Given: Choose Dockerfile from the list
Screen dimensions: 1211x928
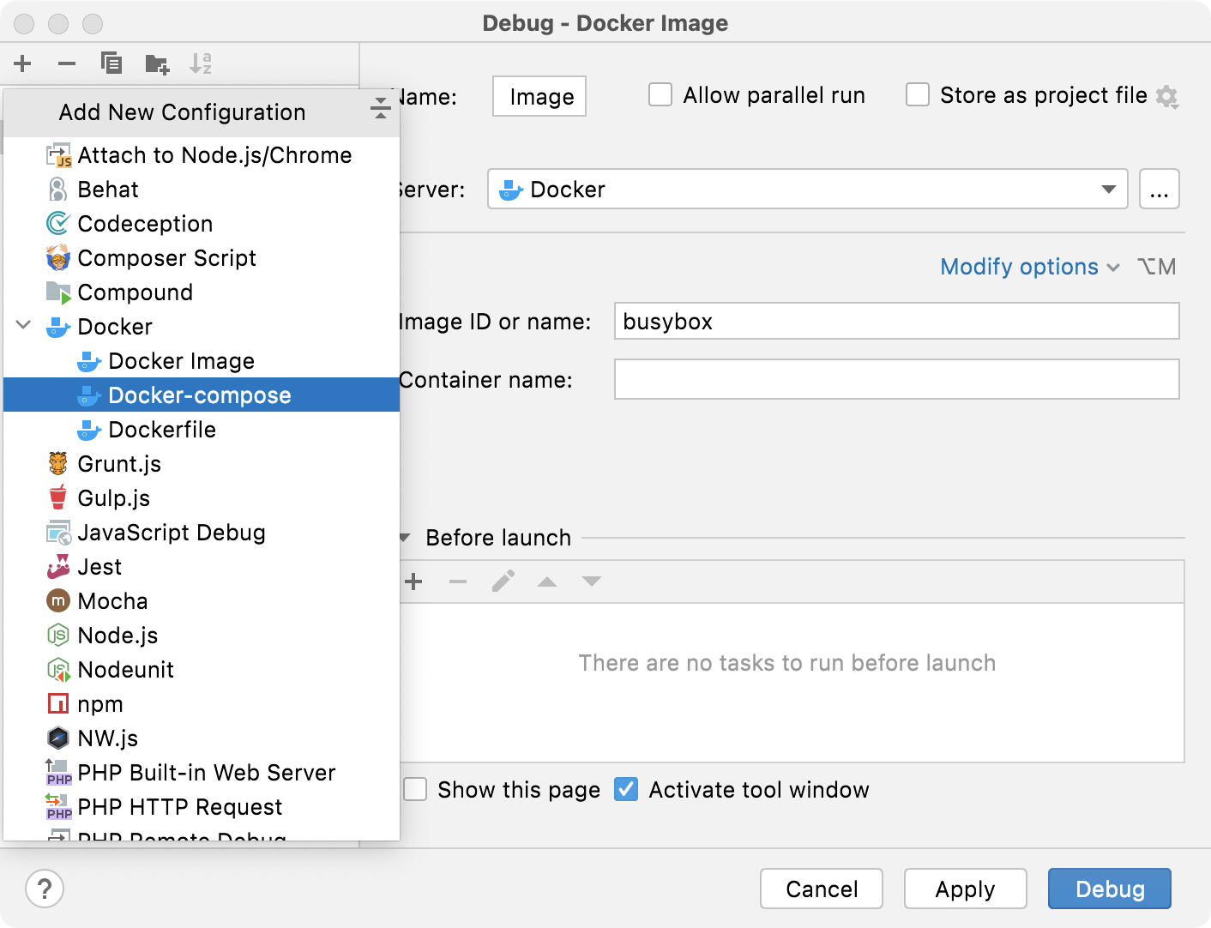Looking at the screenshot, I should [202, 430].
